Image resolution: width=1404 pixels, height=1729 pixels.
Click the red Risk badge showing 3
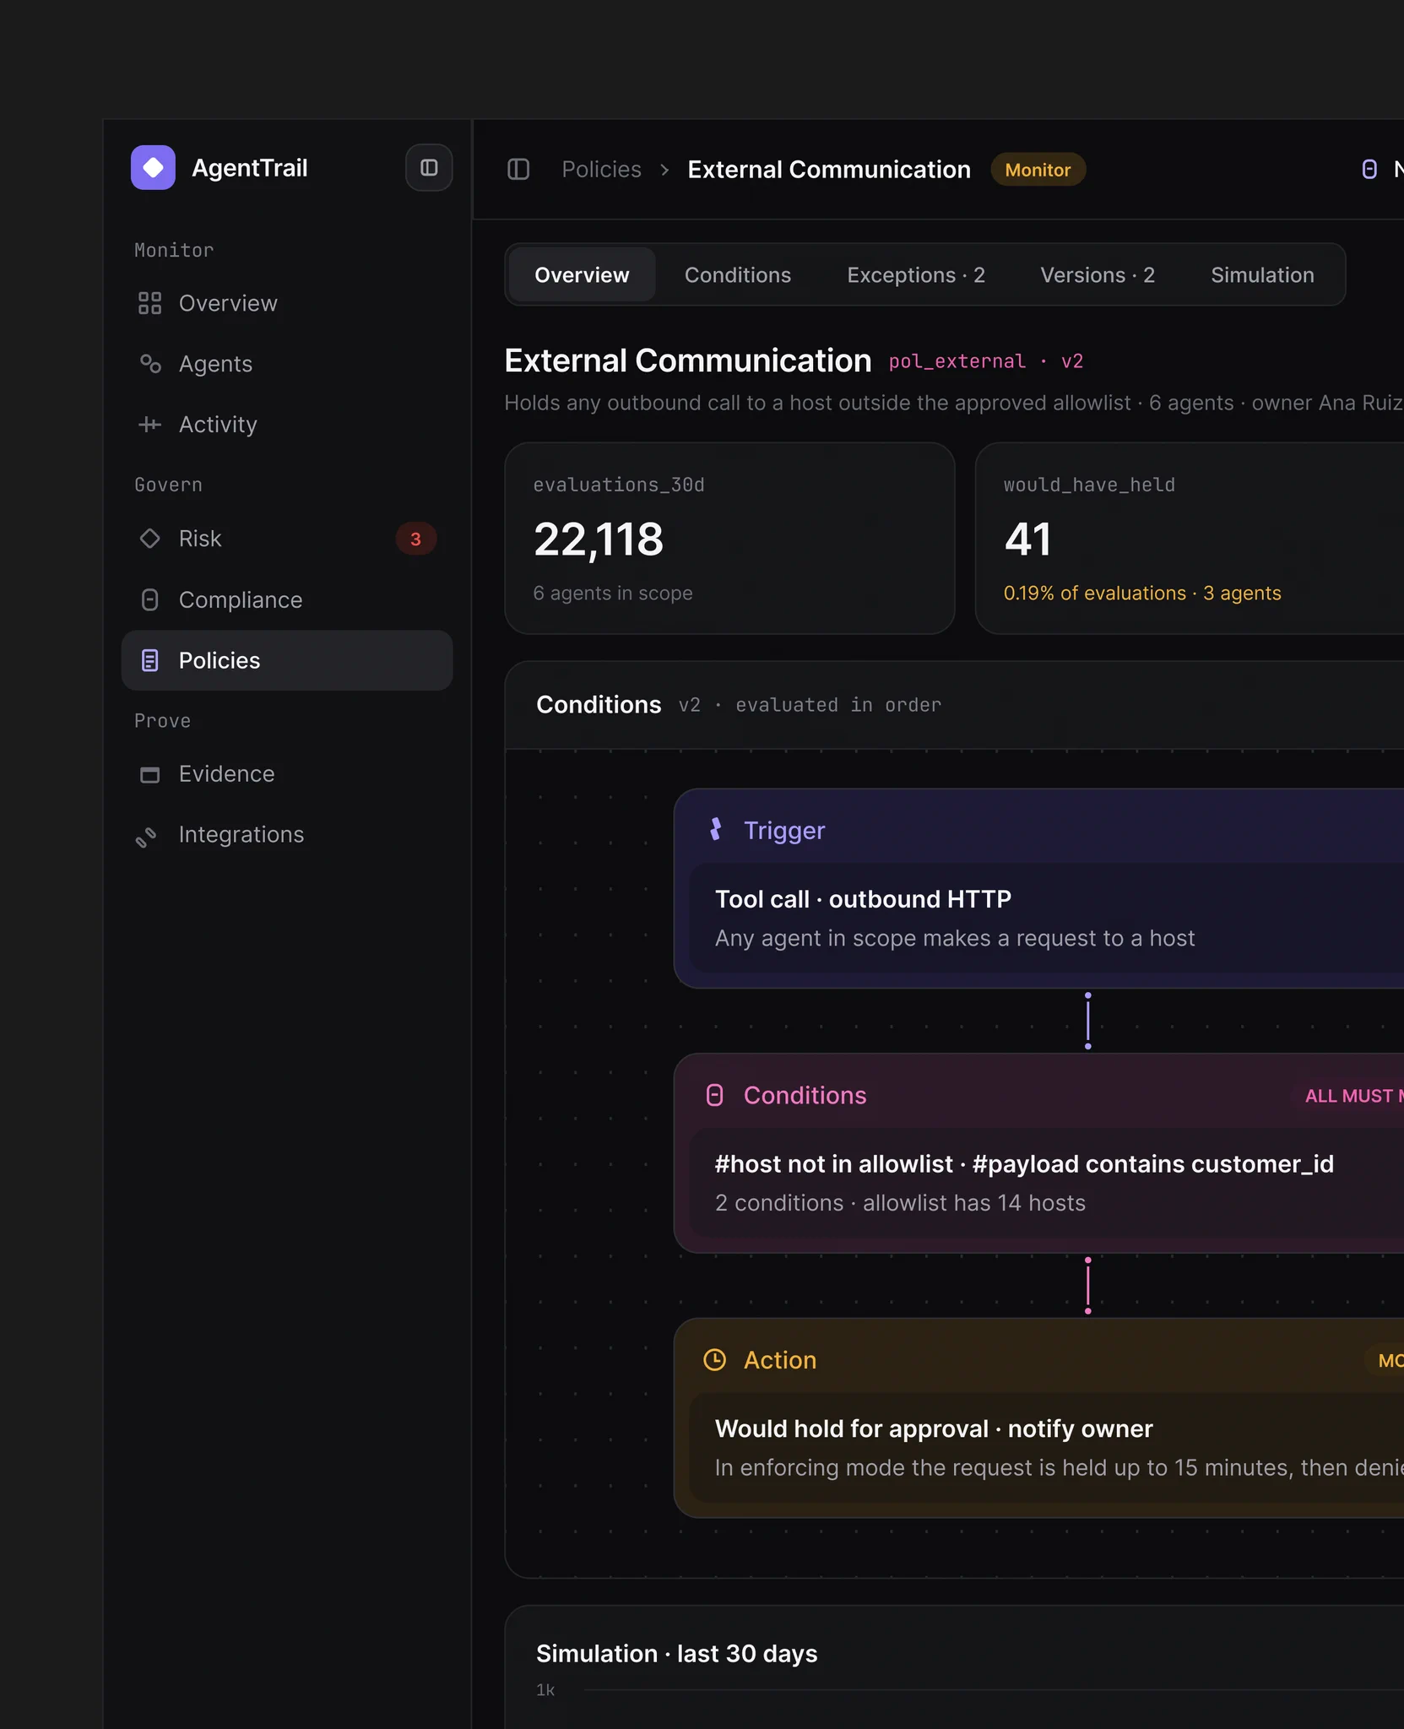pos(415,539)
